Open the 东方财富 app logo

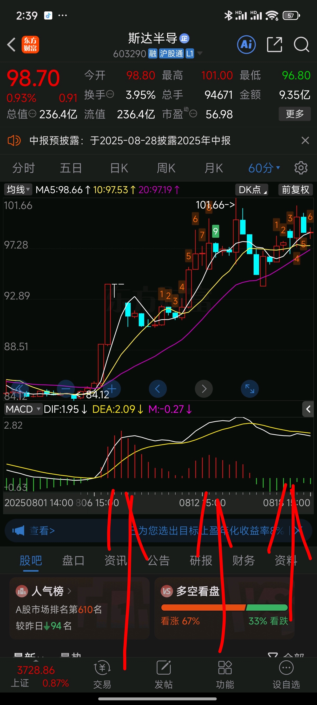30,45
